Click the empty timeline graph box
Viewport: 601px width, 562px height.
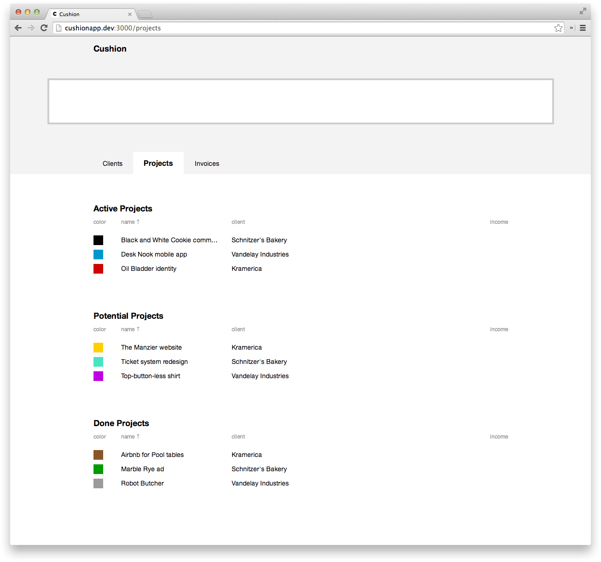[x=301, y=101]
